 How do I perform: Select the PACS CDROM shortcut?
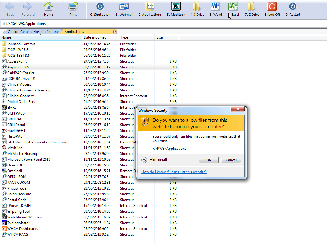coord(19,183)
